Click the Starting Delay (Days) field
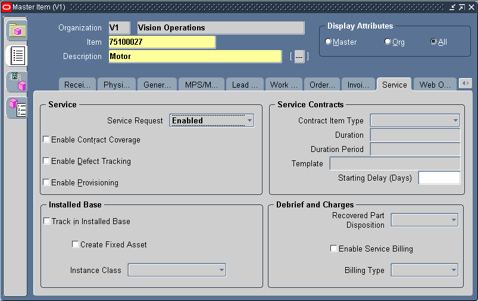Image resolution: width=478 pixels, height=301 pixels. [439, 178]
